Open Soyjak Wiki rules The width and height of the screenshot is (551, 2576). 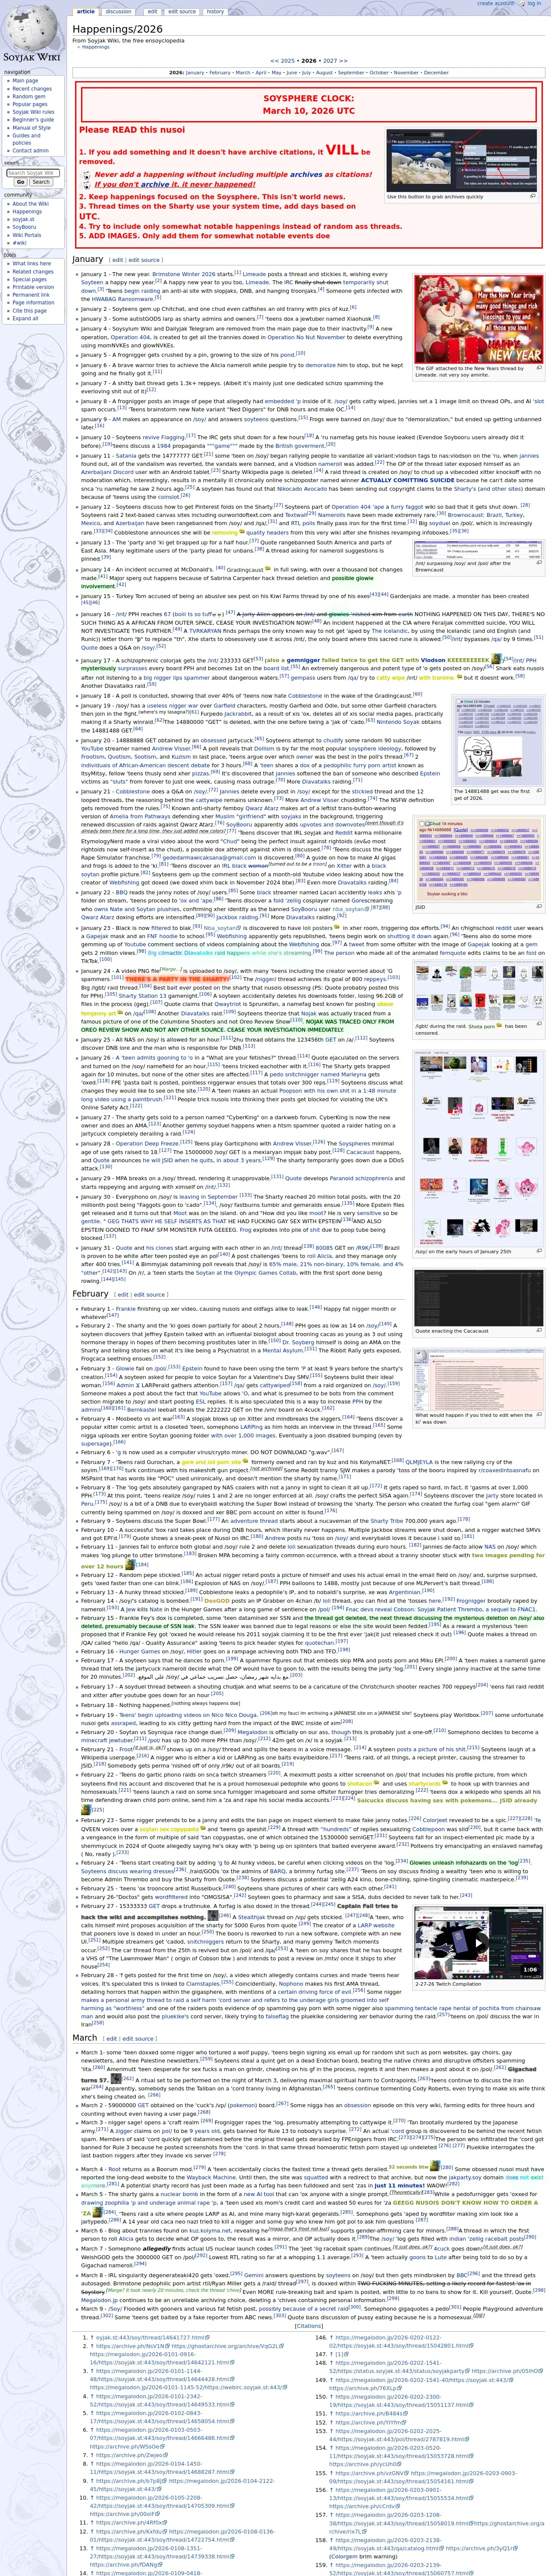pyautogui.click(x=33, y=112)
